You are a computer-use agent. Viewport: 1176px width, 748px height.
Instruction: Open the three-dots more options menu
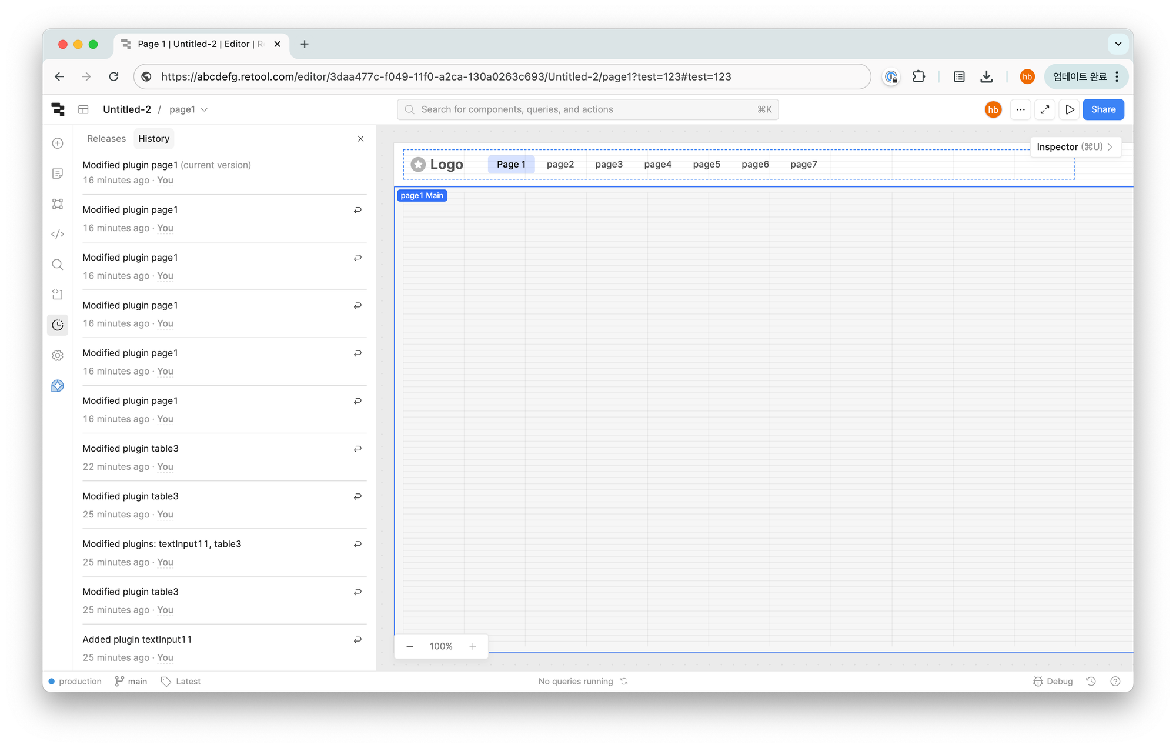tap(1020, 109)
